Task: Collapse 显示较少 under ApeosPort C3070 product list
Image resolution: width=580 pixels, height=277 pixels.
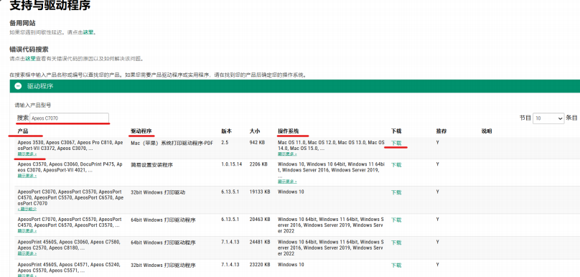Action: [27, 209]
